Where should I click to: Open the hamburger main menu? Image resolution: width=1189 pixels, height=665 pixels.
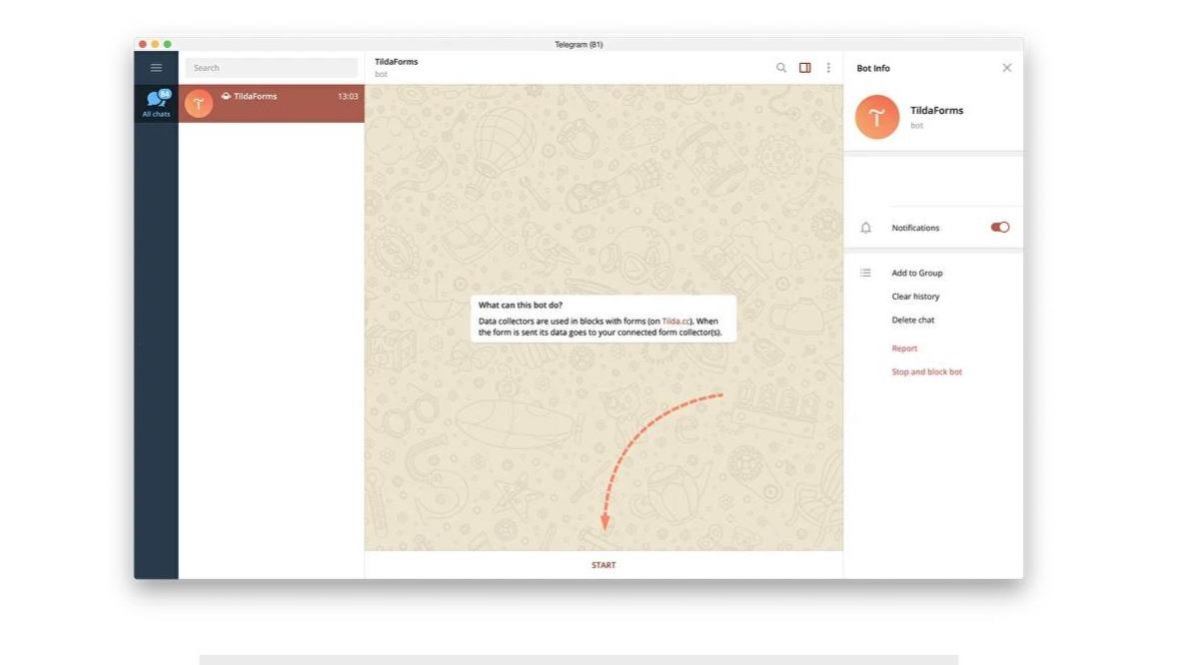(x=156, y=68)
